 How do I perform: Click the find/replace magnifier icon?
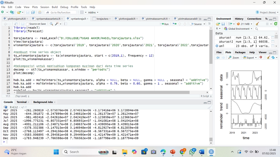coord(51,24)
